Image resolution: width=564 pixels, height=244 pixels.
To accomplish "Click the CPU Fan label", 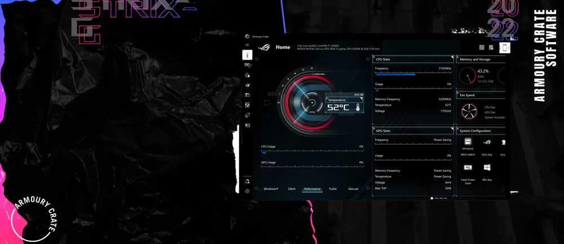I will pos(490,107).
